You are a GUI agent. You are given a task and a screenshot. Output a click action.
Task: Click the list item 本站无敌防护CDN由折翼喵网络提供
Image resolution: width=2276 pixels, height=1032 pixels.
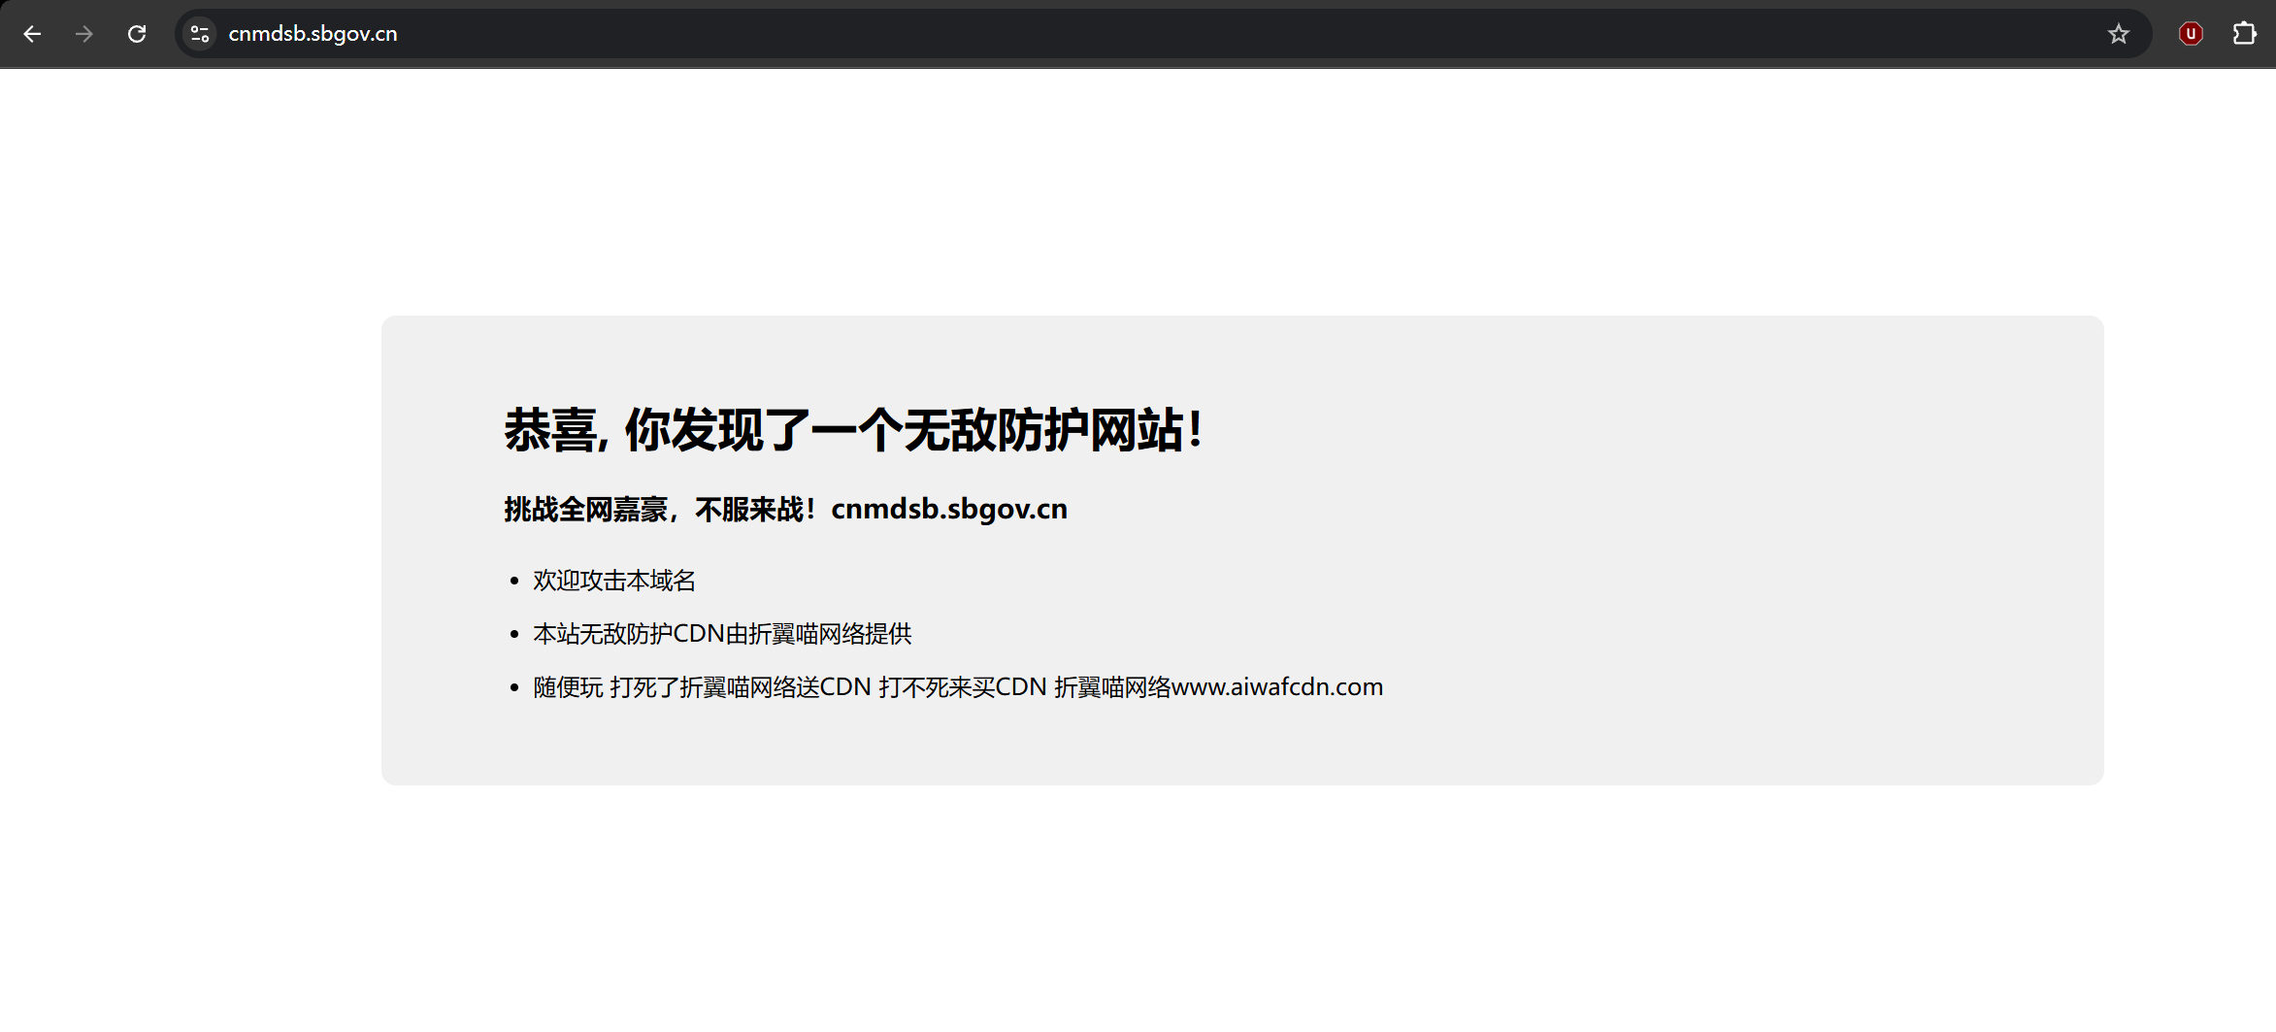[722, 634]
